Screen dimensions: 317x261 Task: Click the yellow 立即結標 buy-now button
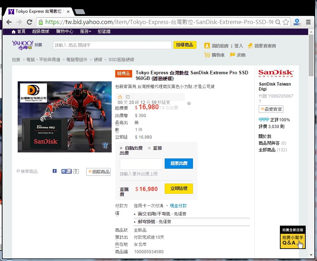pyautogui.click(x=179, y=188)
